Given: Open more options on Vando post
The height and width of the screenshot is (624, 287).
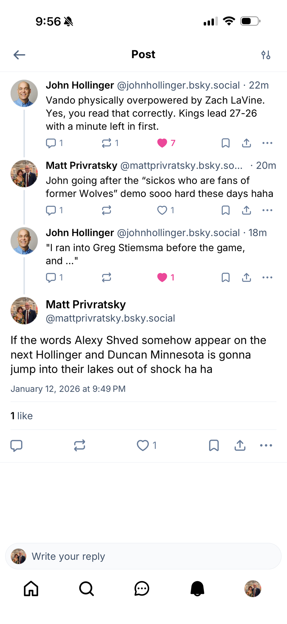Looking at the screenshot, I should pyautogui.click(x=267, y=143).
